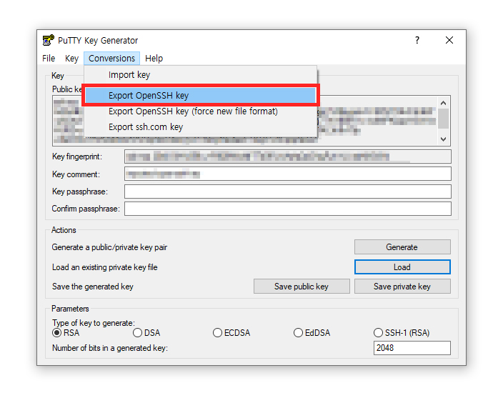The image size is (503, 393).
Task: Click public key scrollbar down arrow
Action: pos(443,139)
